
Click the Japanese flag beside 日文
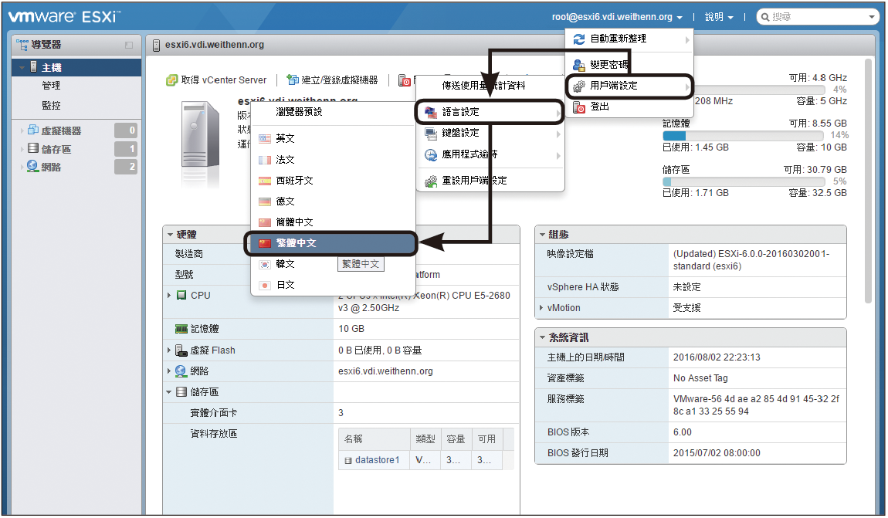pos(265,286)
